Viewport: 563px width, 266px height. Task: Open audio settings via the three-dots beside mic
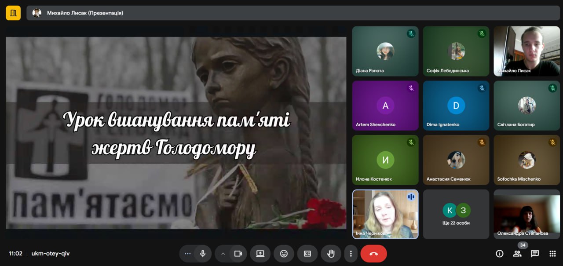coord(188,254)
